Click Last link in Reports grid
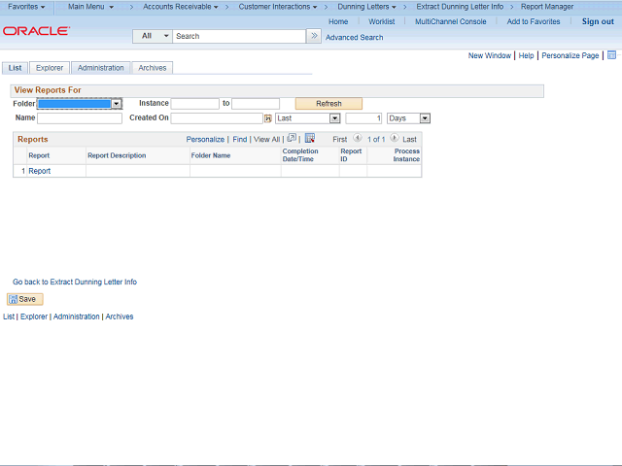The height and width of the screenshot is (466, 622). tap(409, 140)
